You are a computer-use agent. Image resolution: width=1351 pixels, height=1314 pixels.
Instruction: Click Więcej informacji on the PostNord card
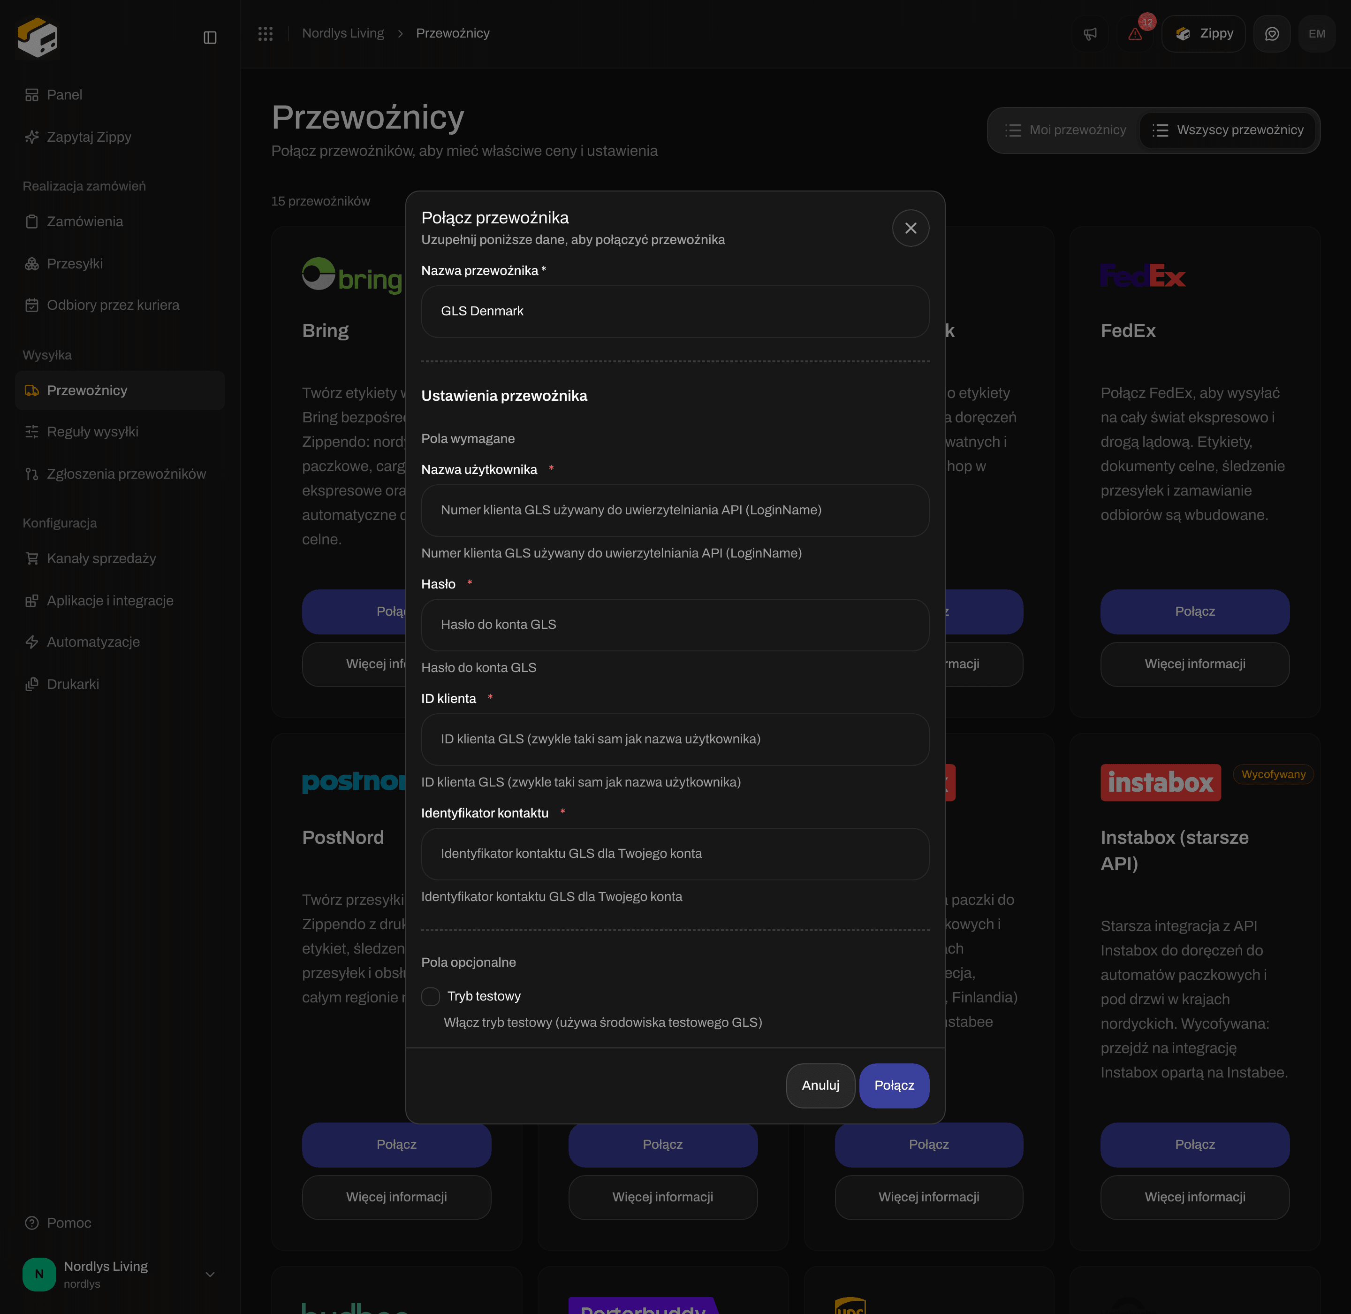397,1197
